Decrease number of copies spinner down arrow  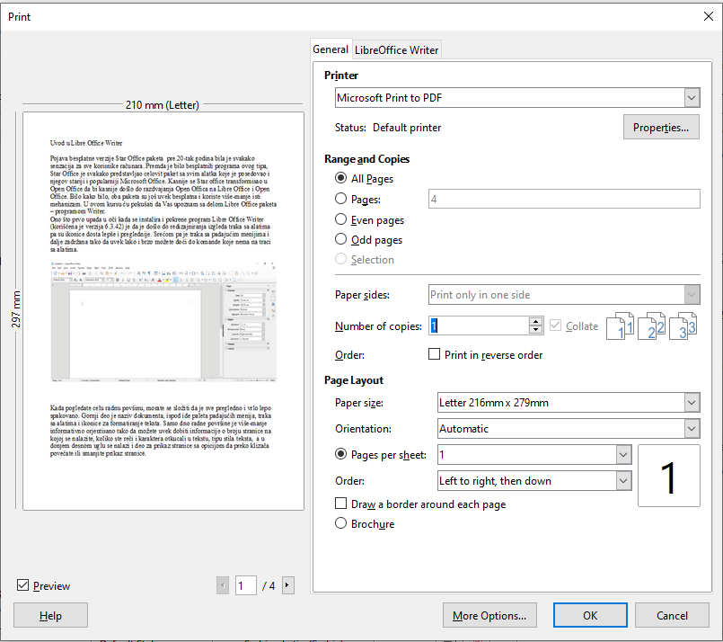point(536,330)
